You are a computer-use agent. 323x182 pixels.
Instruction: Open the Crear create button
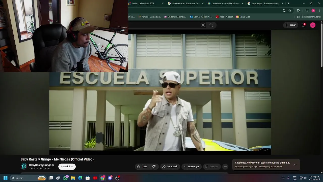tap(290, 25)
